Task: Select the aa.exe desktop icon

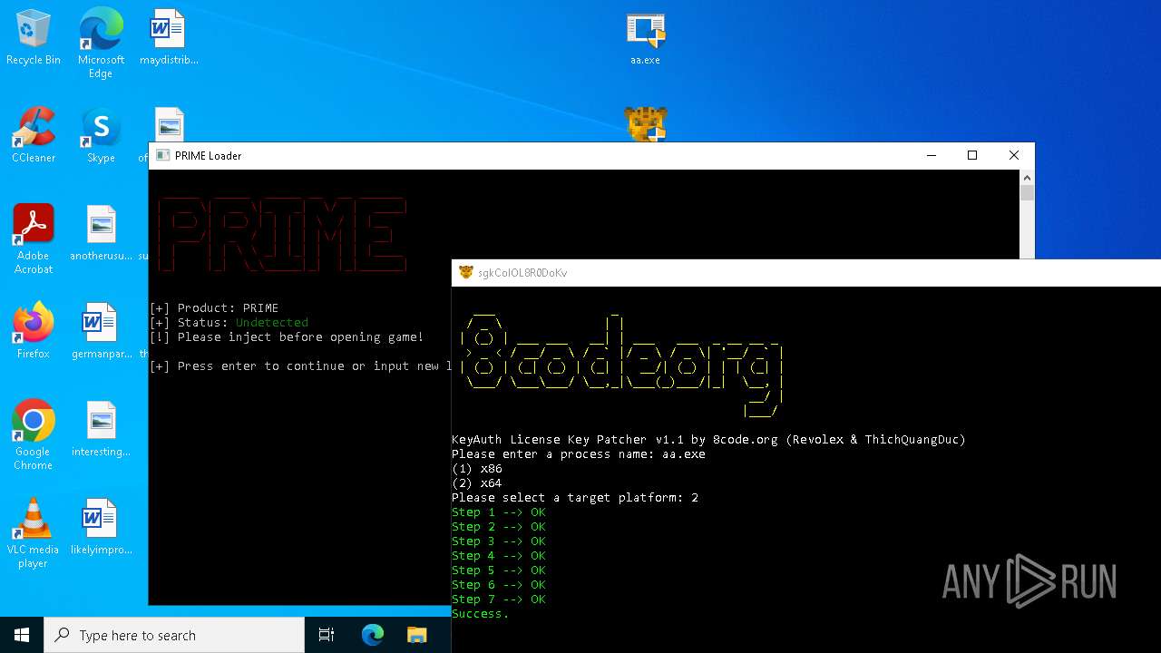Action: click(x=645, y=39)
